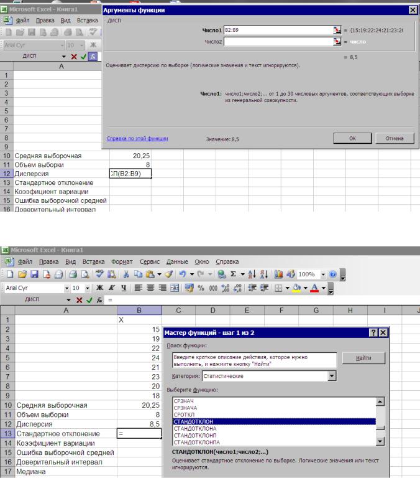Image resolution: width=420 pixels, height=478 pixels.
Task: Click the Print icon in lower toolbar
Action: 73,274
